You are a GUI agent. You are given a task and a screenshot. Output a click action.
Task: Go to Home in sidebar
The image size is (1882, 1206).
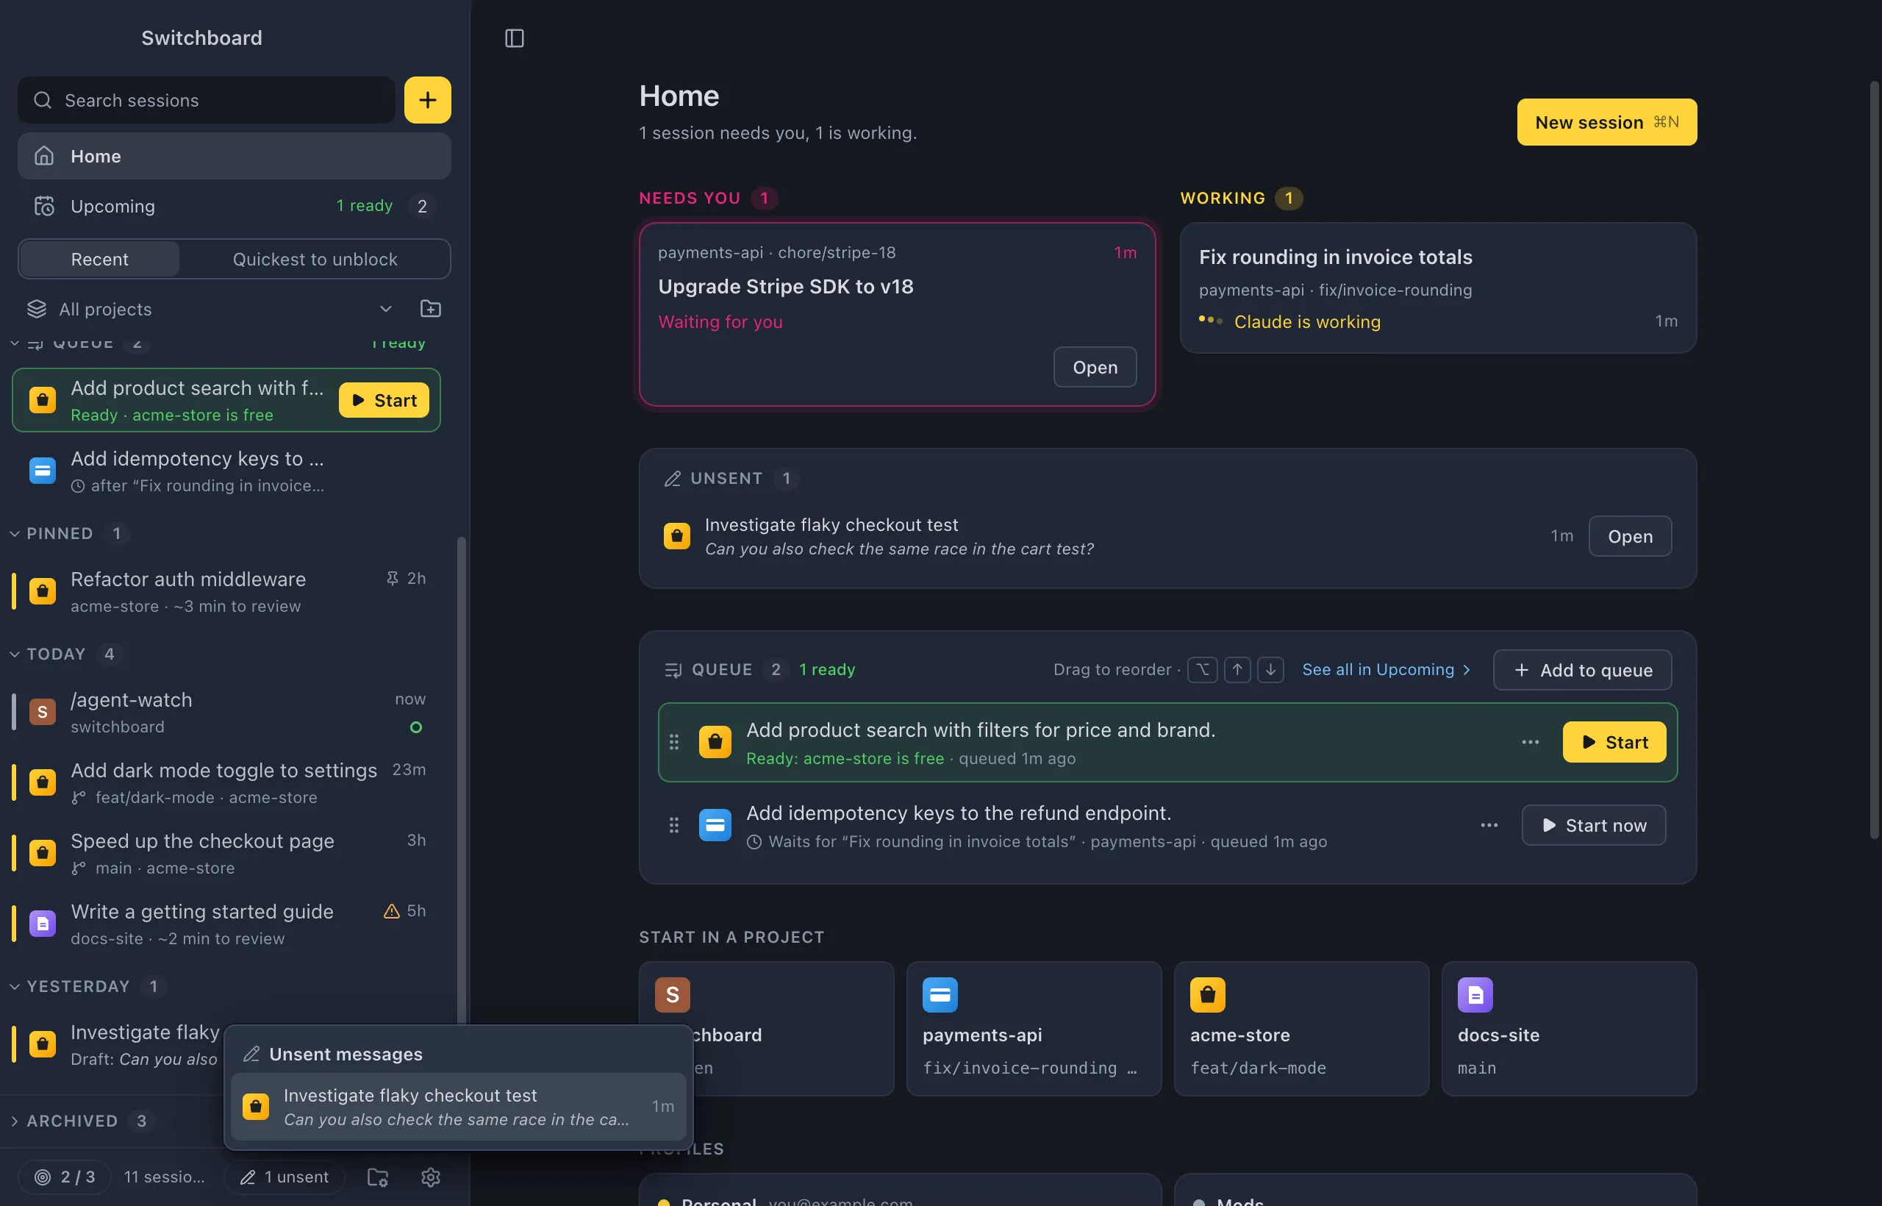point(234,156)
